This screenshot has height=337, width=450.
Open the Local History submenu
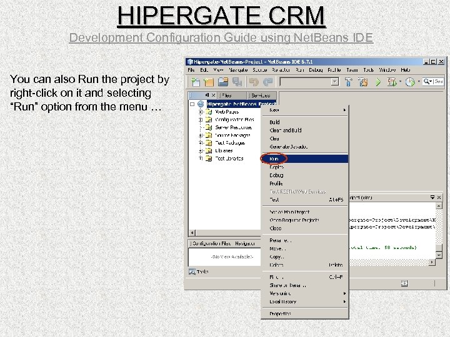point(305,301)
